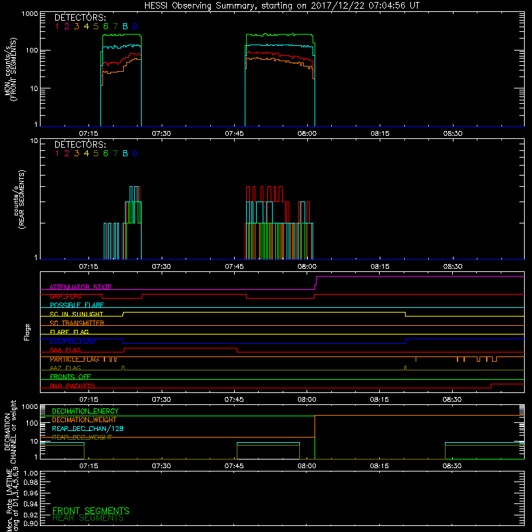Select detector 4 legend number, front segments panel

click(86, 27)
